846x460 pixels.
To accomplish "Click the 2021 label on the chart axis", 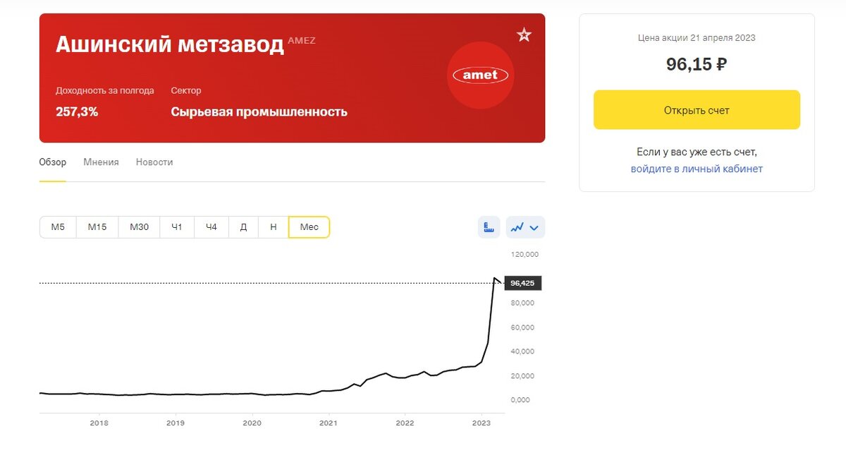I will click(x=327, y=423).
